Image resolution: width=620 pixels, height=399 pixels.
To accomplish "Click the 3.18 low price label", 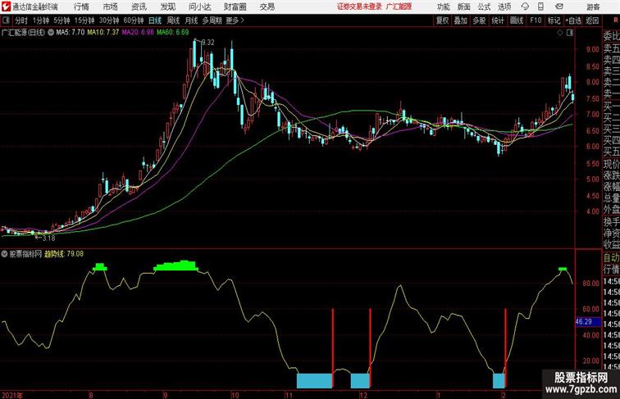I will coord(48,238).
